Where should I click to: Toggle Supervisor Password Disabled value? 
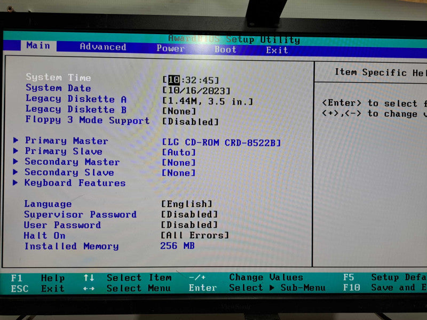click(189, 214)
